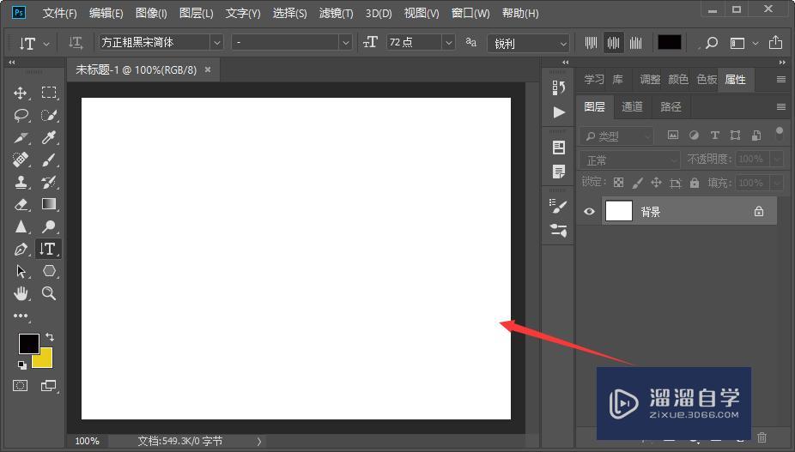Open the anti-aliasing 锐利 dropdown
795x452 pixels.
click(x=528, y=44)
